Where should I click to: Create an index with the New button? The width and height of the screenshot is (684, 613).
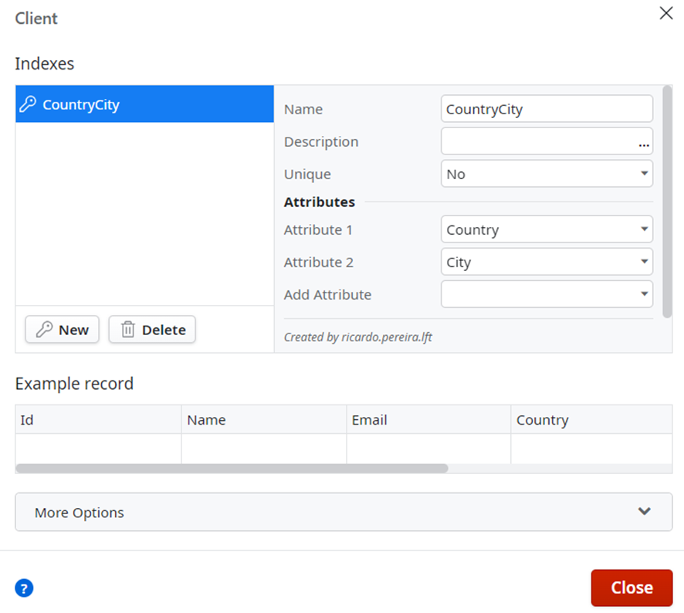pyautogui.click(x=62, y=330)
